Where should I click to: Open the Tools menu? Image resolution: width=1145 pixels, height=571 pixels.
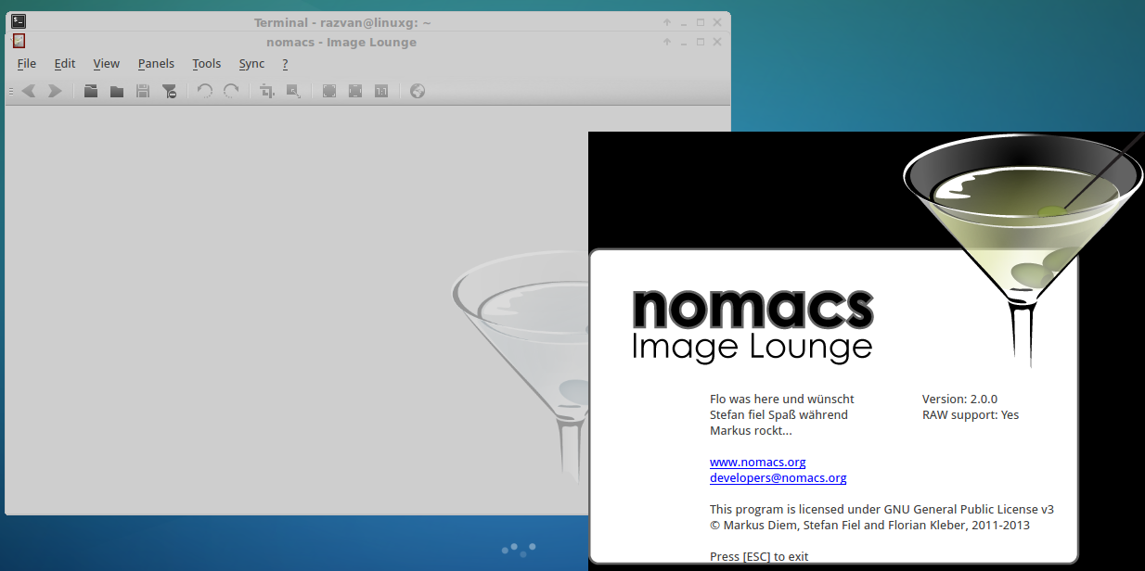(x=206, y=63)
